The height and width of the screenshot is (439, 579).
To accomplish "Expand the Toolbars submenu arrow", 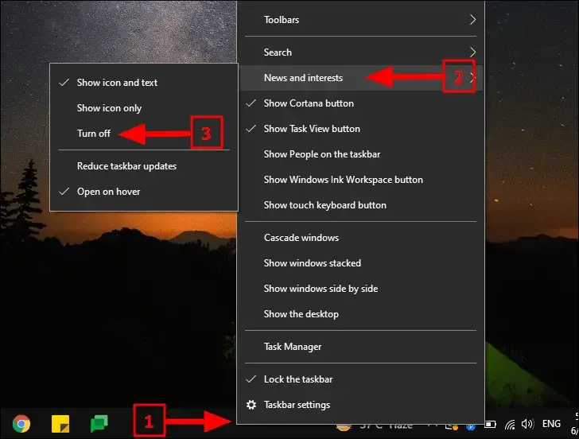I will (472, 20).
